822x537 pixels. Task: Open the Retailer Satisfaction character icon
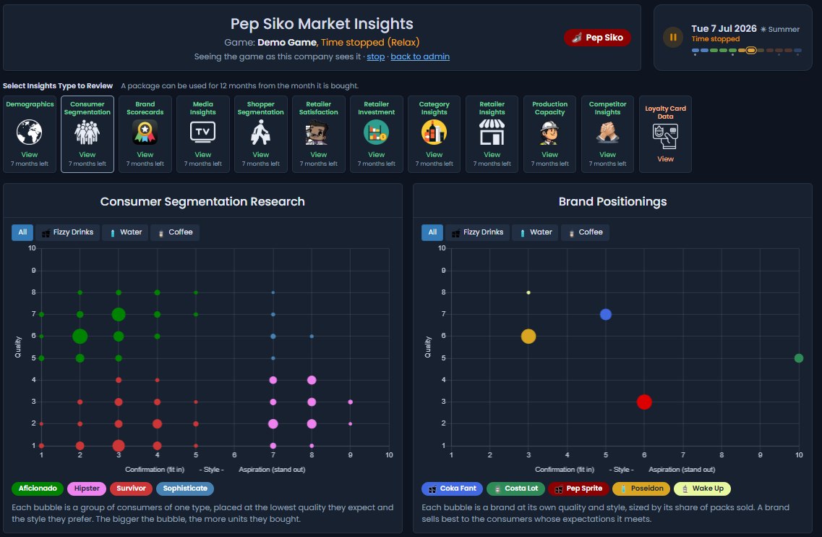(x=318, y=132)
